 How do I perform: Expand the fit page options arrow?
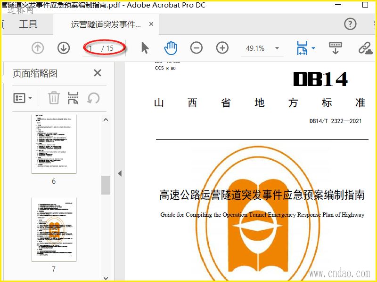(x=313, y=48)
